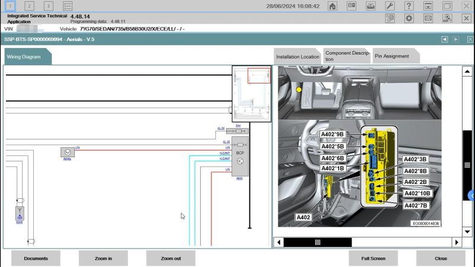475x267 pixels.
Task: Go to next document arrow
Action: (x=455, y=39)
